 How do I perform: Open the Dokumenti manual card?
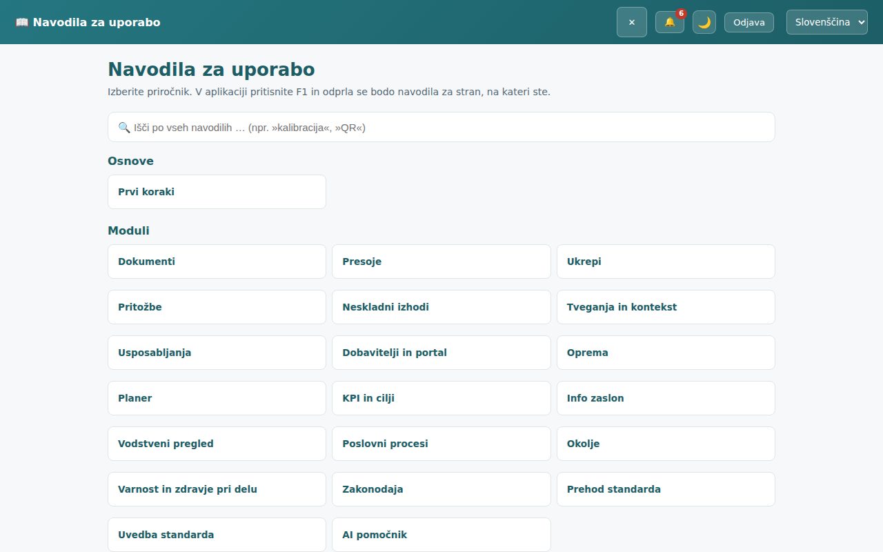[x=217, y=262]
